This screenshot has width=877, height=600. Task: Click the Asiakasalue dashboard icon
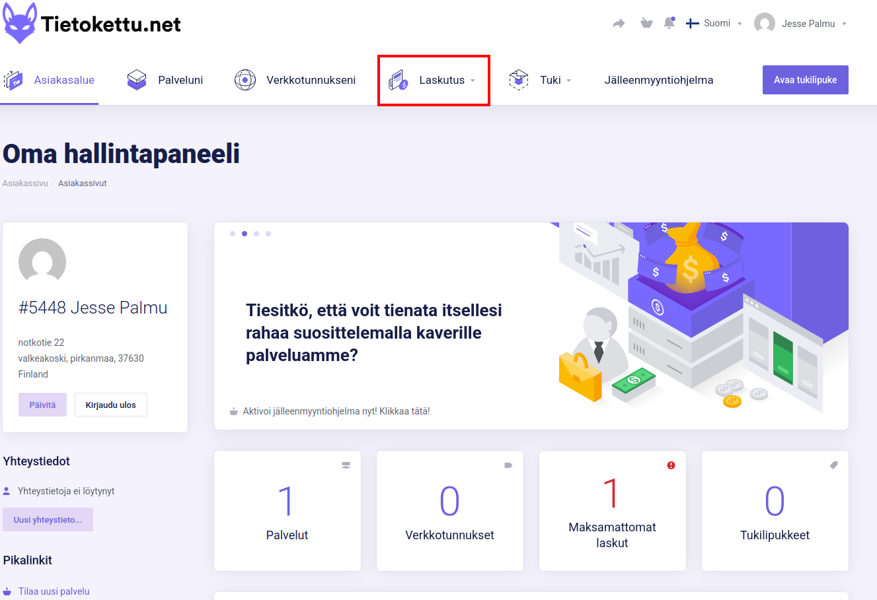(x=13, y=80)
